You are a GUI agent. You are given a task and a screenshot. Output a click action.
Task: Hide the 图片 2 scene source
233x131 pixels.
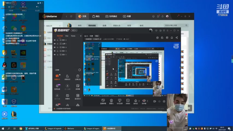(55, 40)
